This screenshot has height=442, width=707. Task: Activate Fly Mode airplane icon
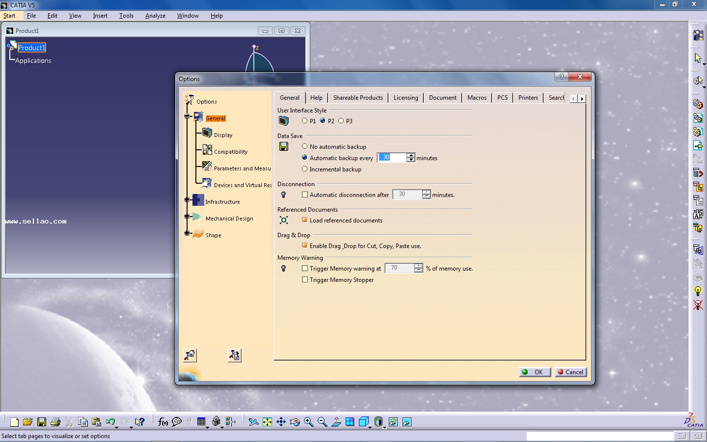click(x=253, y=422)
